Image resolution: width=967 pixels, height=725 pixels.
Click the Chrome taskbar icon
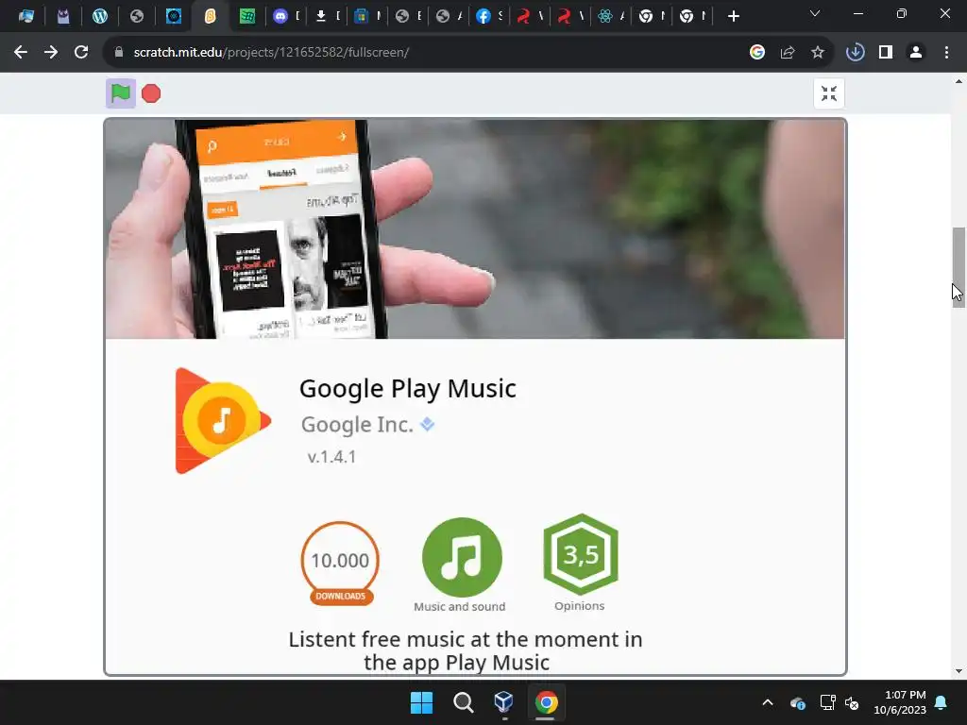[x=546, y=702]
